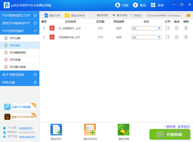Screen dimensions: 193x142
Task: Expand the 电子书格式转换 section
Action: point(20,75)
